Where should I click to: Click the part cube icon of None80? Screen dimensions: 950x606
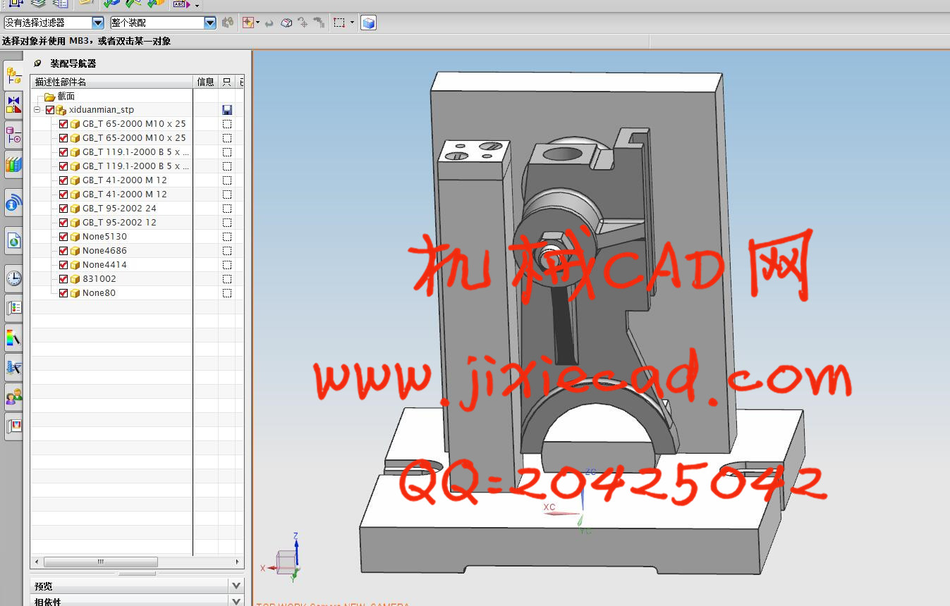75,293
